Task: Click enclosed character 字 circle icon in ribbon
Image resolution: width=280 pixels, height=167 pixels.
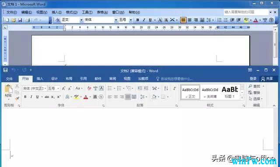Action: coord(101,97)
